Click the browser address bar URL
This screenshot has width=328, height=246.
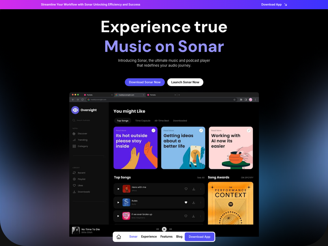[98, 100]
